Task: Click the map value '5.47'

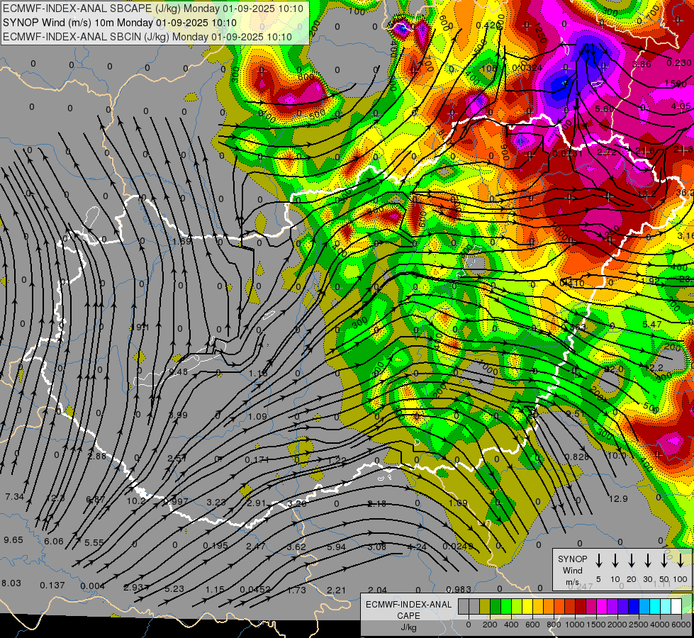Action: [652, 324]
